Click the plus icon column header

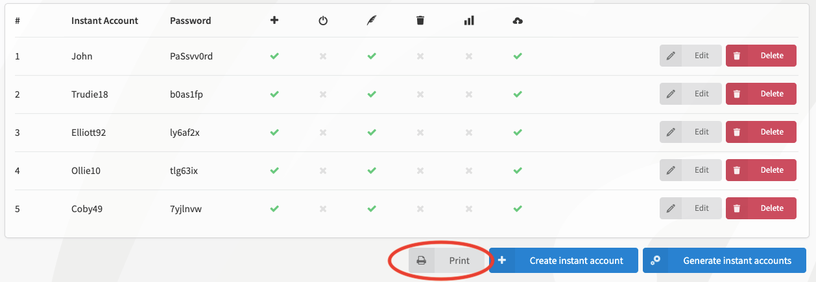(274, 21)
